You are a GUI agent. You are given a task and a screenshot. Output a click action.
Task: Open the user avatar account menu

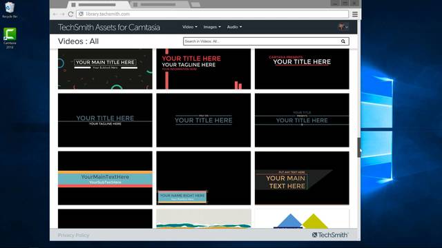click(343, 27)
